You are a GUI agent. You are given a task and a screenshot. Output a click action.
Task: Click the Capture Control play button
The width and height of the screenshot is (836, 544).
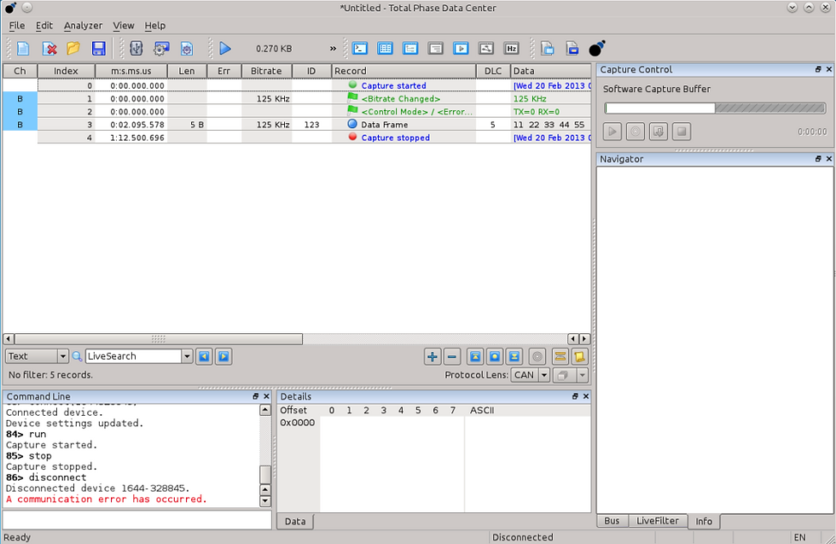(612, 132)
